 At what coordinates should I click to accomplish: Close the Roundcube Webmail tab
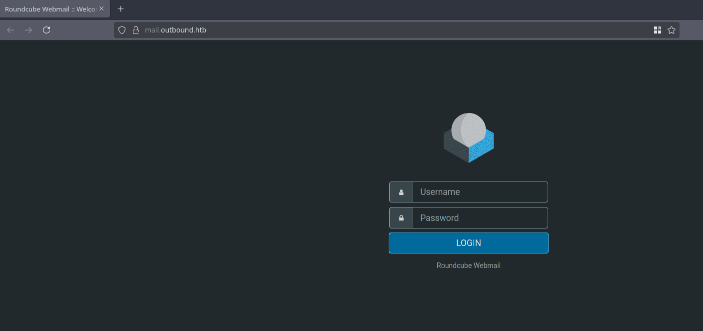coord(101,9)
